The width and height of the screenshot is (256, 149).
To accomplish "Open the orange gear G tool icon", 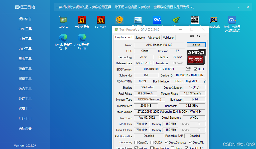I will pyautogui.click(x=119, y=20).
